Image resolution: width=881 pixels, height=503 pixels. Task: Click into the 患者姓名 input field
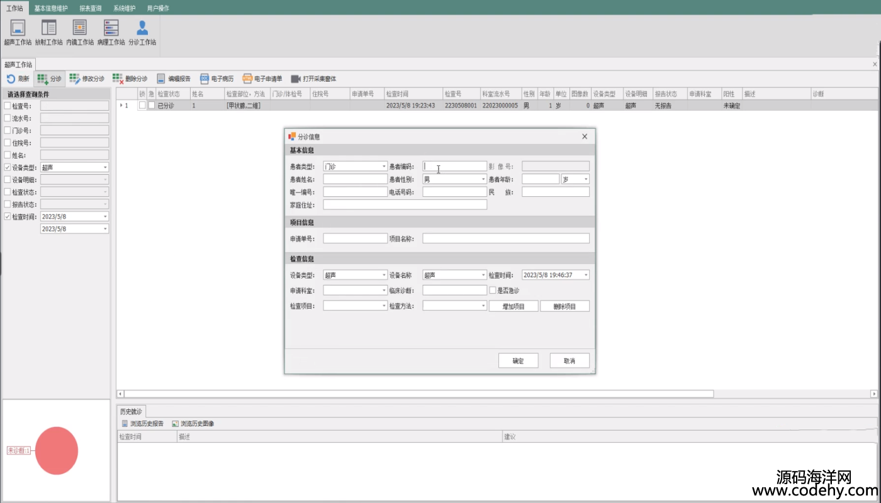coord(355,179)
